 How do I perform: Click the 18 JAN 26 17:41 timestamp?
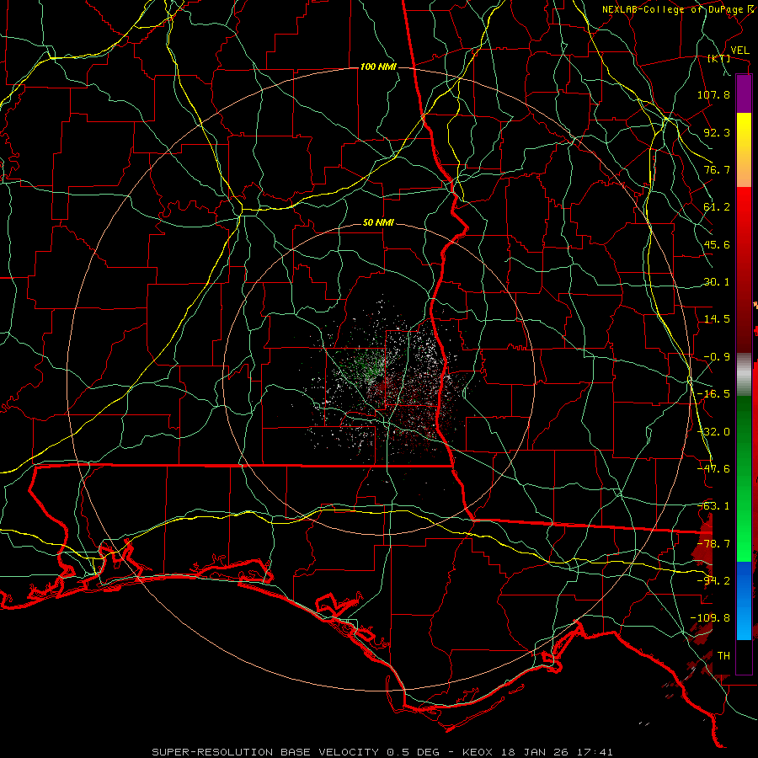click(556, 752)
